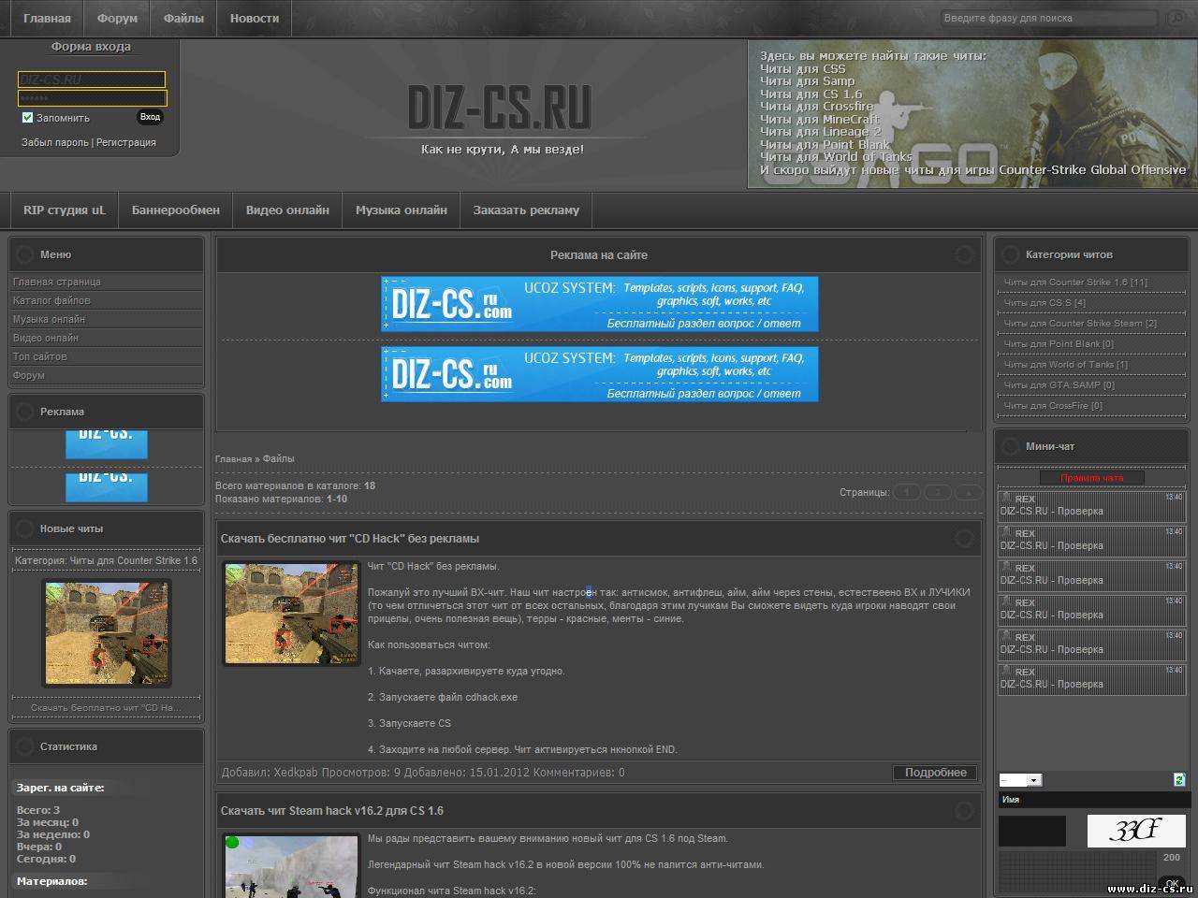Viewport: 1198px width, 898px height.
Task: Refresh the mini-chat with the green icon
Action: (1179, 779)
